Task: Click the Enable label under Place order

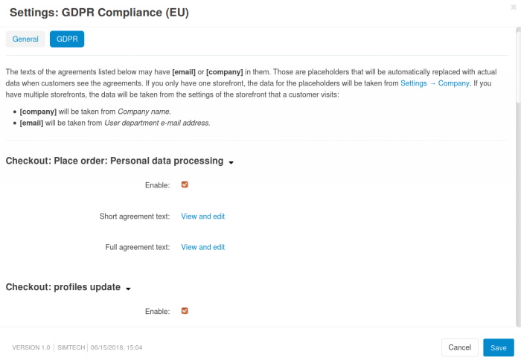Action: click(157, 184)
